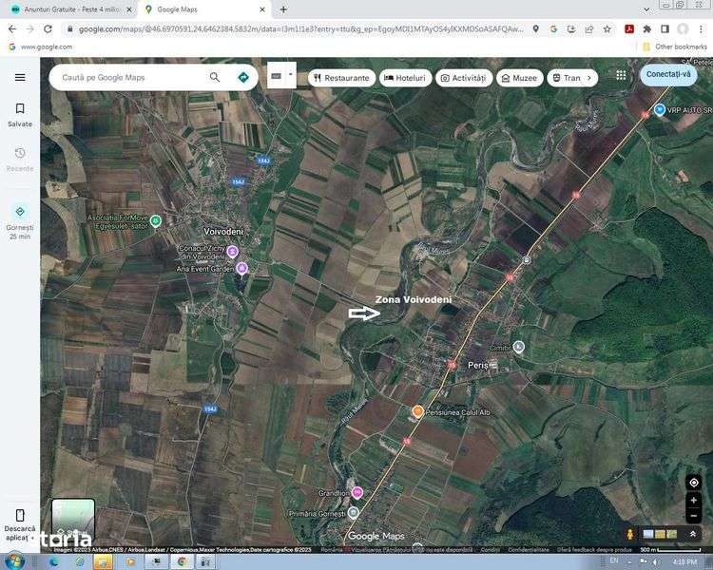Open the Other bookmarks folder

click(x=675, y=47)
